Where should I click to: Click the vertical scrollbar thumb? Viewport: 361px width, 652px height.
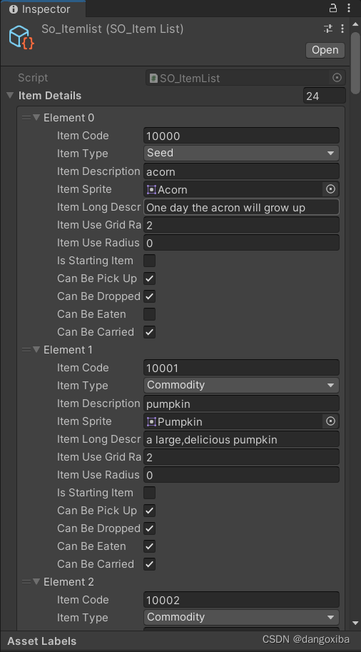tap(355, 62)
